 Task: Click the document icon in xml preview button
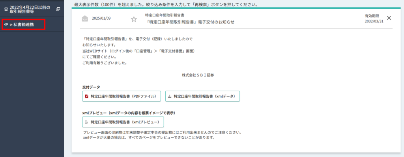86,122
